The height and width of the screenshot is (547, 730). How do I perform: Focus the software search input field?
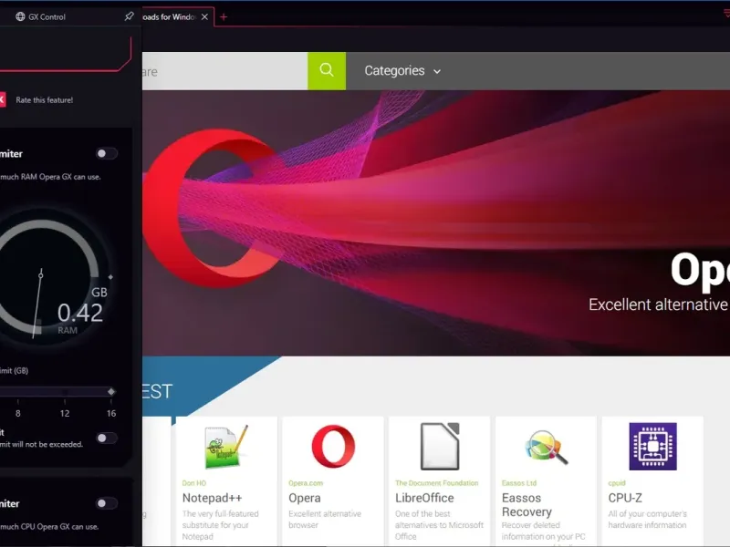[224, 71]
